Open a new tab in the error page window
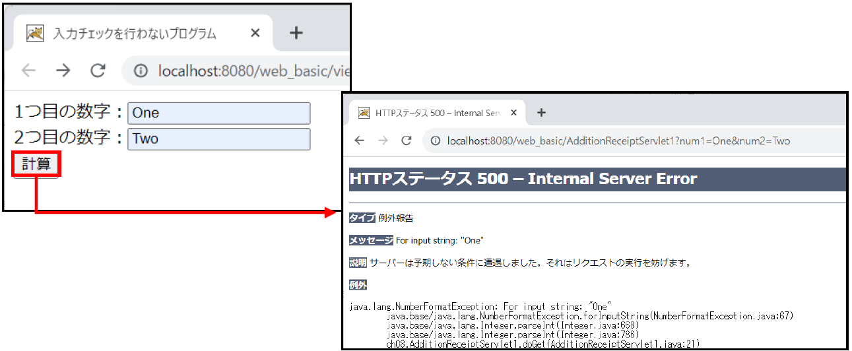The width and height of the screenshot is (852, 351). click(x=541, y=113)
